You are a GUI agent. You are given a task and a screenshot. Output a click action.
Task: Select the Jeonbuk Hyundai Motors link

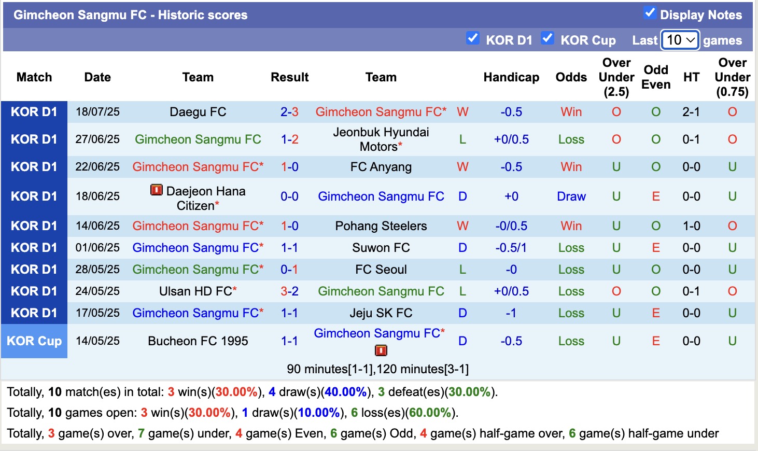tap(381, 139)
